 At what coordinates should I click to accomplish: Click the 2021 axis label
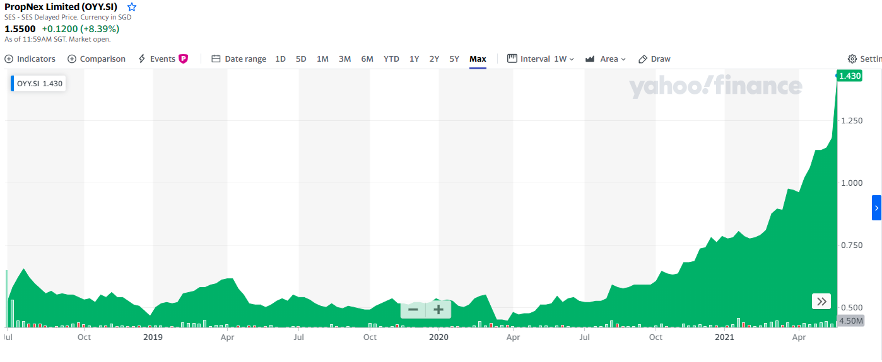724,337
